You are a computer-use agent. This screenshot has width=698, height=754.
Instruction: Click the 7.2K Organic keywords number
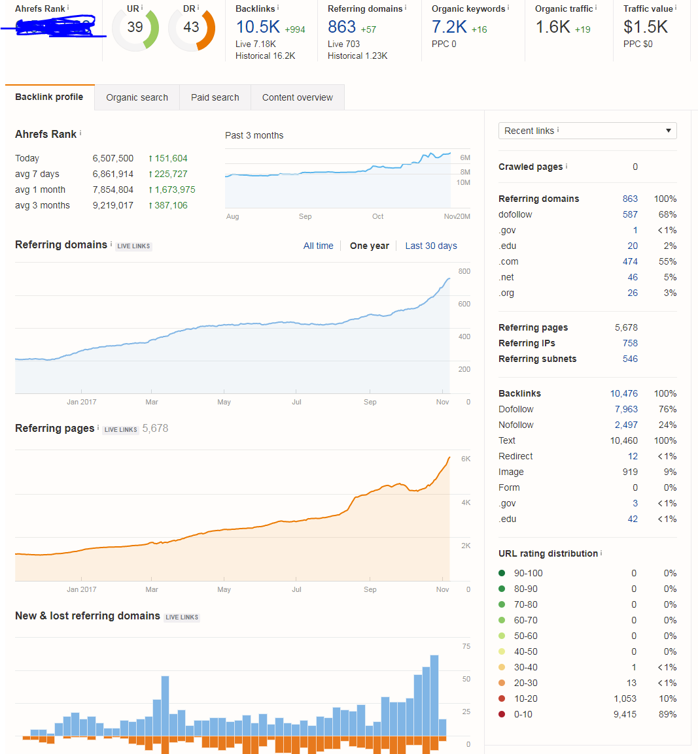pyautogui.click(x=449, y=27)
